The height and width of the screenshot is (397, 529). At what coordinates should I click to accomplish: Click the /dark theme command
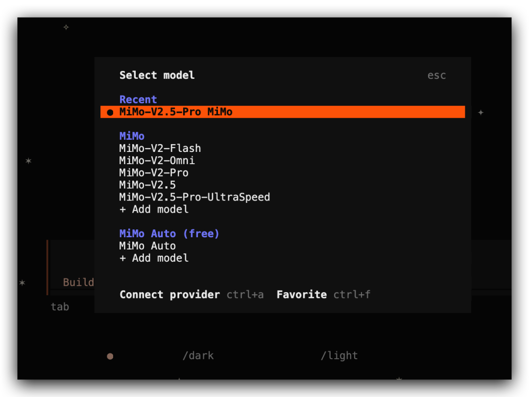click(x=198, y=355)
